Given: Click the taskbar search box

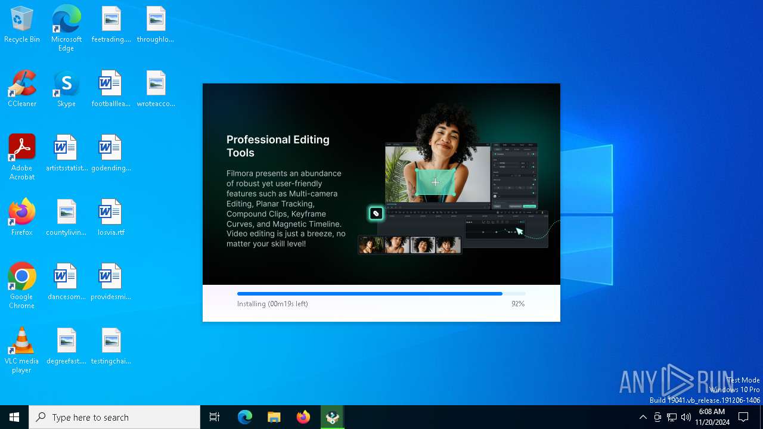Looking at the screenshot, I should coord(114,417).
